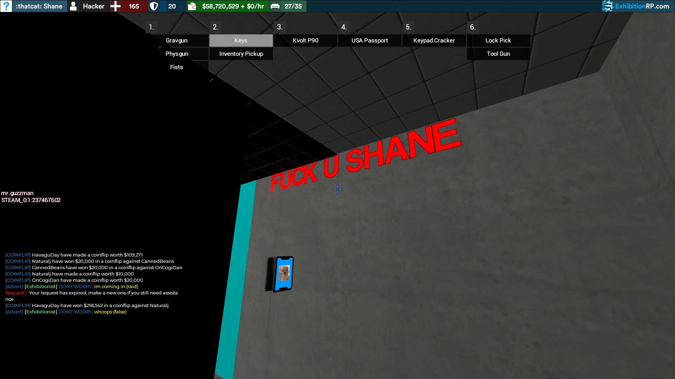675x379 pixels.
Task: Click chat line 'CannedBeans have won $20,000'
Action: point(94,267)
